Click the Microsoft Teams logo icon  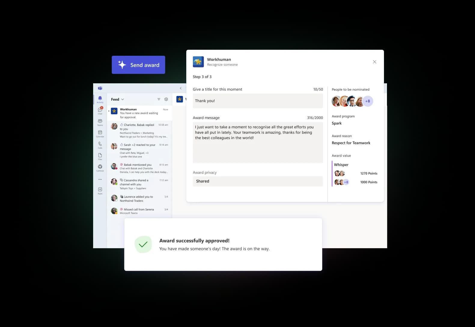coord(100,88)
